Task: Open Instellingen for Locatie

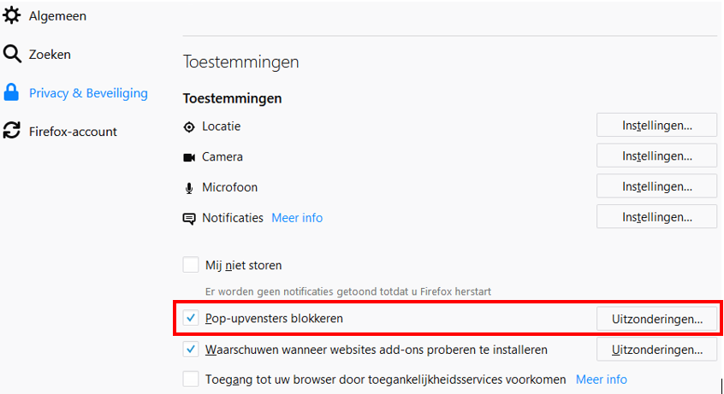Action: 656,126
